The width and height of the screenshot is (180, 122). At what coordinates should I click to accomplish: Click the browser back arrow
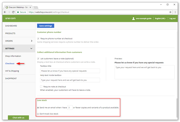point(5,12)
